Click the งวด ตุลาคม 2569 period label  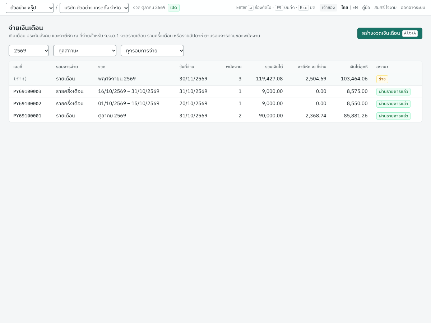(149, 8)
